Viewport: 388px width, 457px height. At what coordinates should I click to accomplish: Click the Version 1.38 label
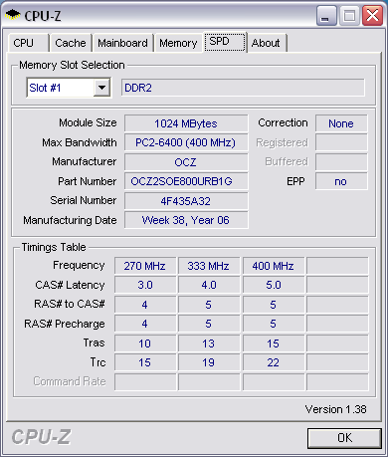click(x=336, y=409)
